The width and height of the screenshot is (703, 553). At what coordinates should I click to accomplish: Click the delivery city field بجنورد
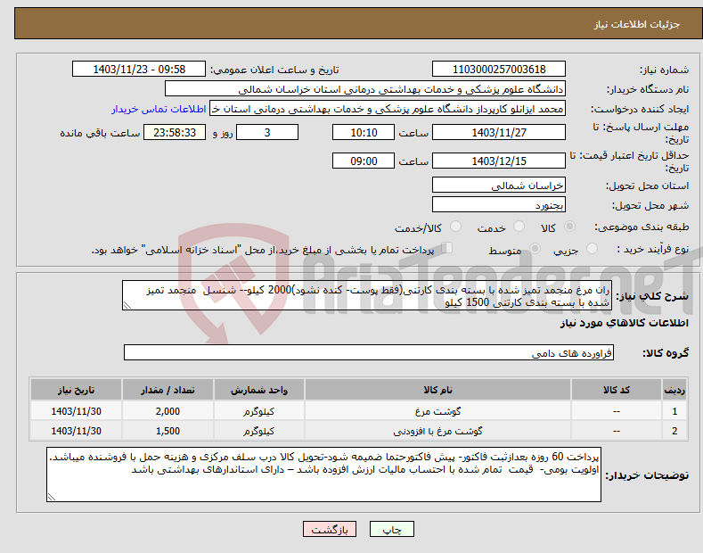click(x=499, y=204)
